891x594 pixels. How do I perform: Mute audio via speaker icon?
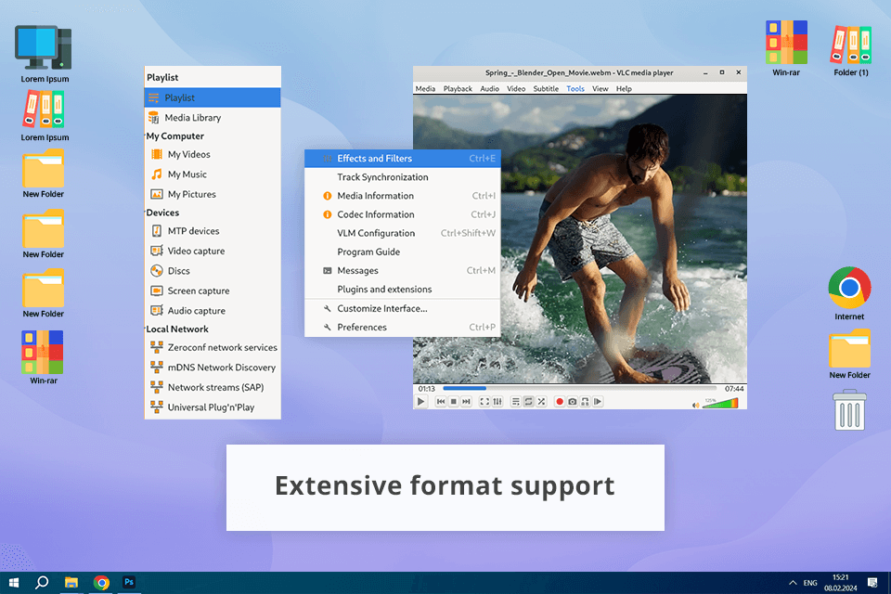[x=696, y=404]
